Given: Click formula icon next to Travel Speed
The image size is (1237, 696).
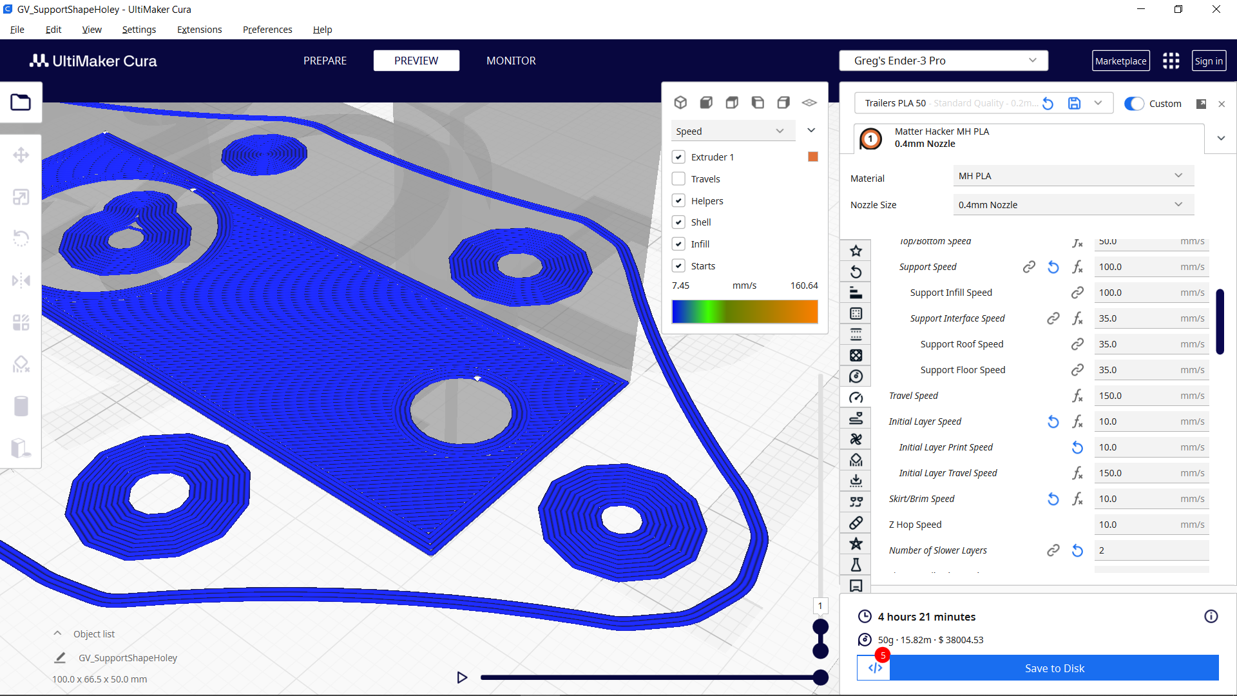Looking at the screenshot, I should (1077, 396).
